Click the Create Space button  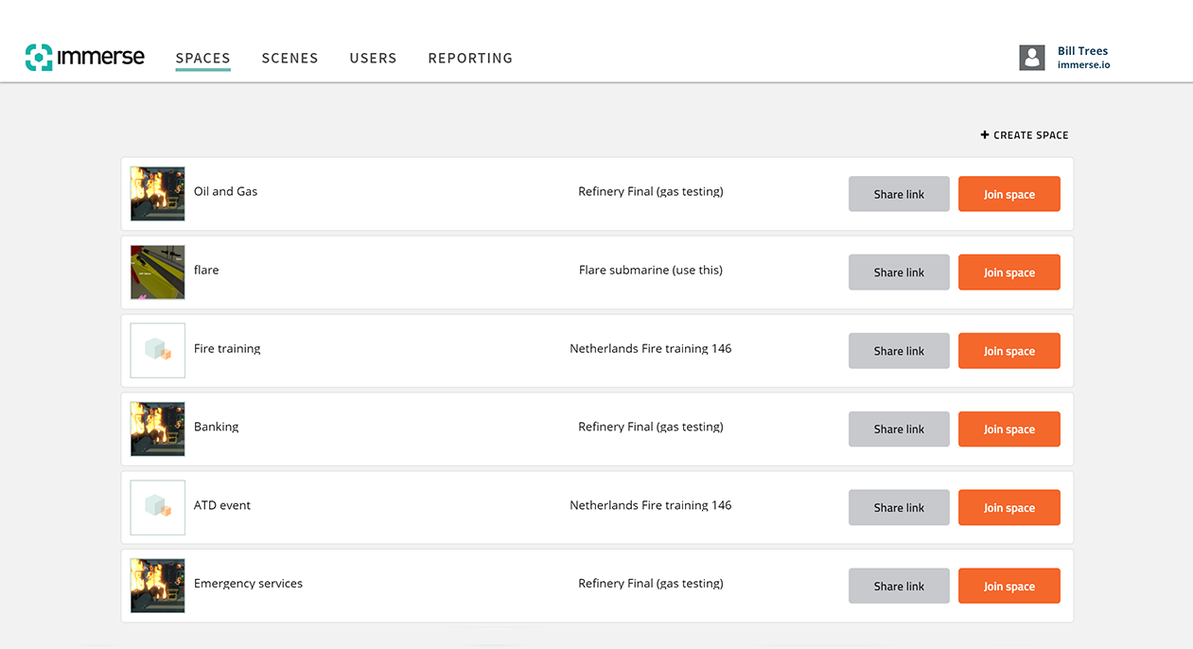pos(1025,135)
